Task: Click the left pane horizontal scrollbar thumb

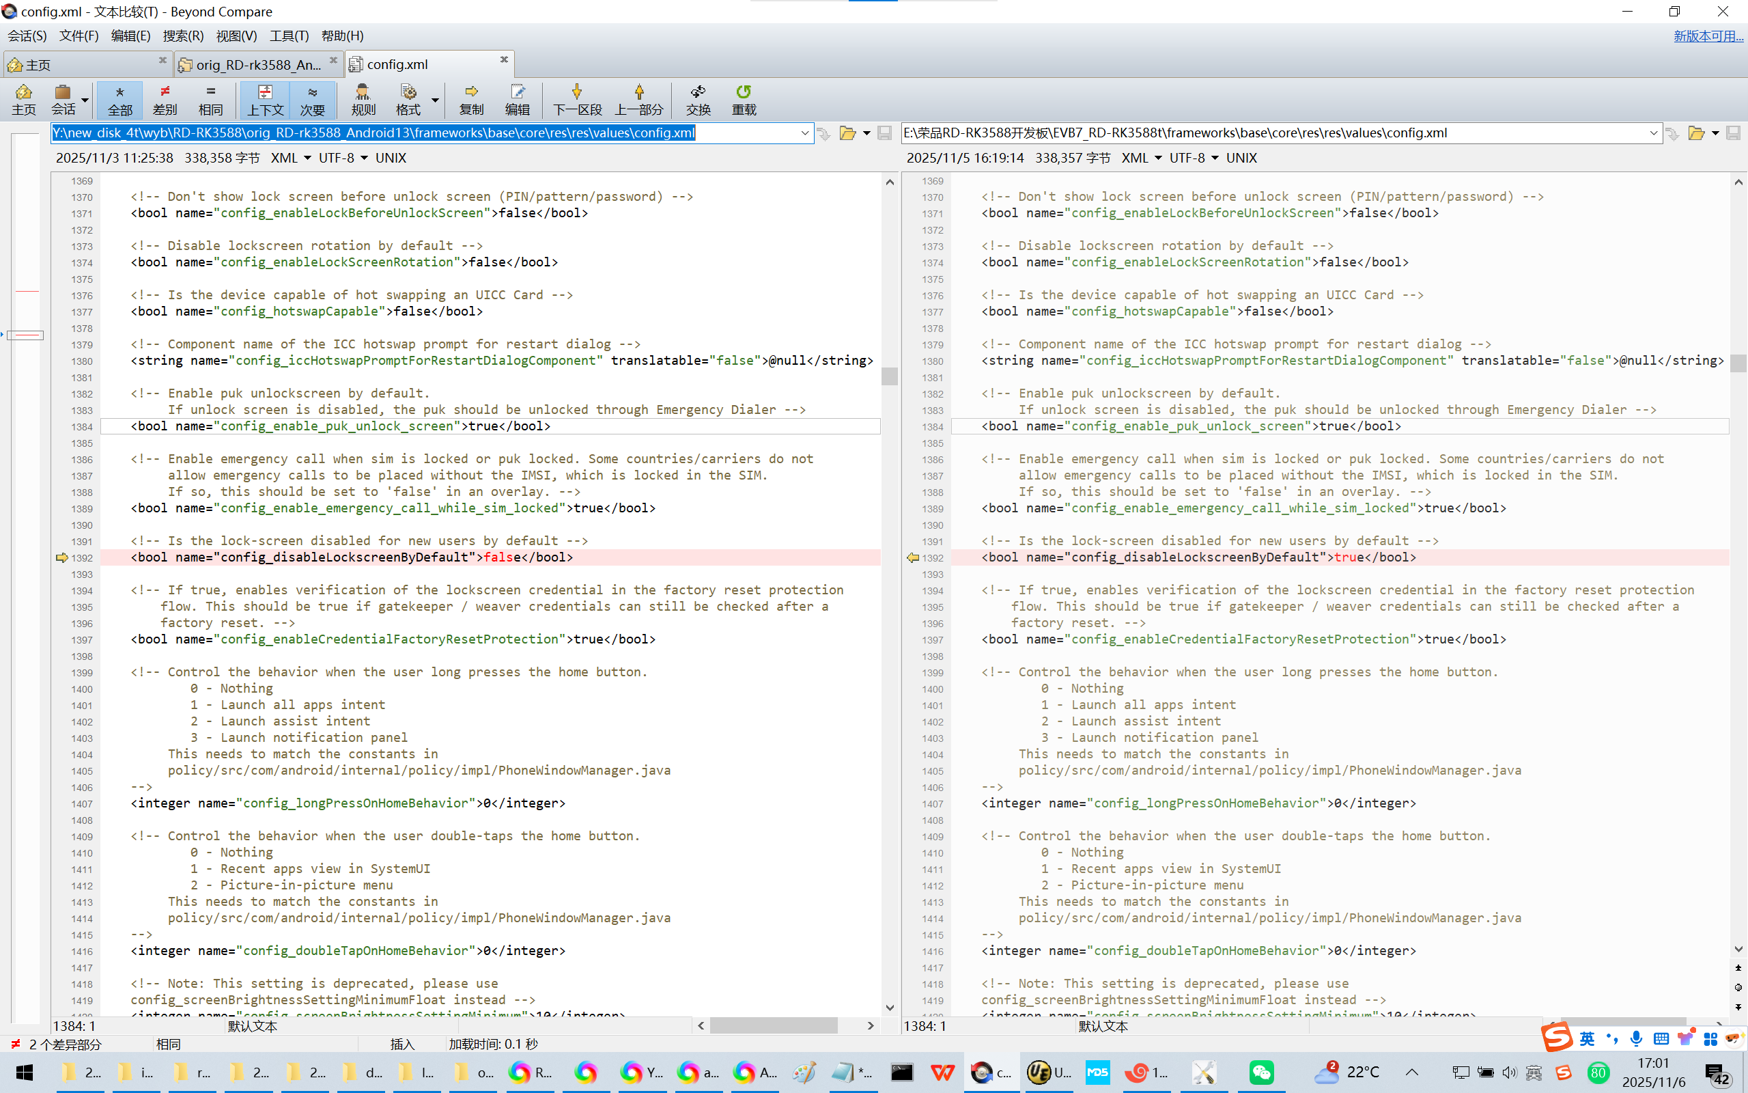Action: [773, 1025]
